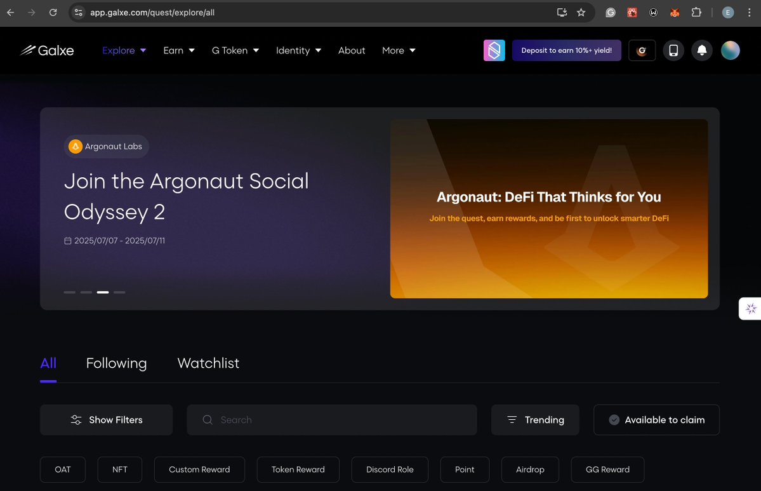Go forward in browser history
This screenshot has width=761, height=491.
(x=32, y=13)
